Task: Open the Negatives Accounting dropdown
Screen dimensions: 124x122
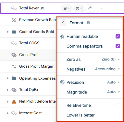Action: point(107,69)
